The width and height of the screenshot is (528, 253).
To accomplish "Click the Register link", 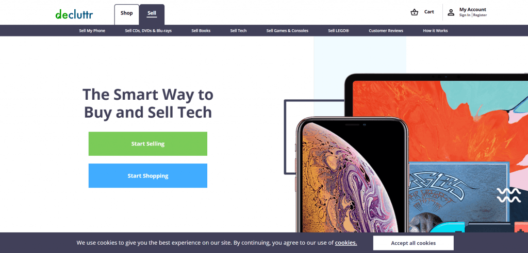I will point(480,15).
